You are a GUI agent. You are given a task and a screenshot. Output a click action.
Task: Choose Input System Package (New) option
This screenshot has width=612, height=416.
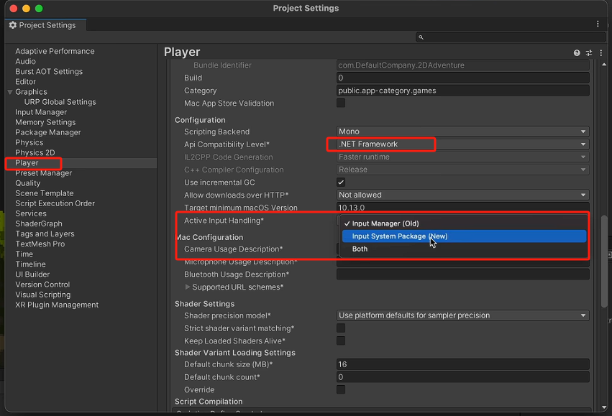click(x=464, y=236)
